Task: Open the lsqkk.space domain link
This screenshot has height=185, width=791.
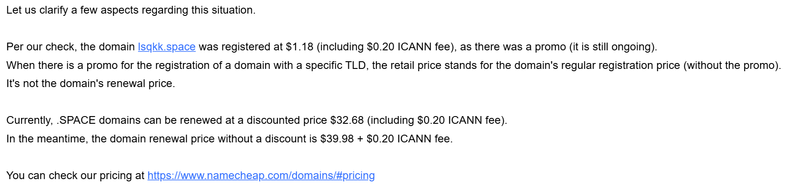Action: coord(167,47)
